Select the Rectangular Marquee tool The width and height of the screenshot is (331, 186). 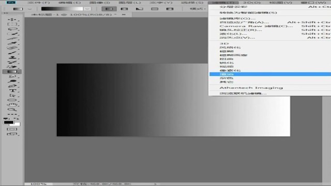point(12,24)
